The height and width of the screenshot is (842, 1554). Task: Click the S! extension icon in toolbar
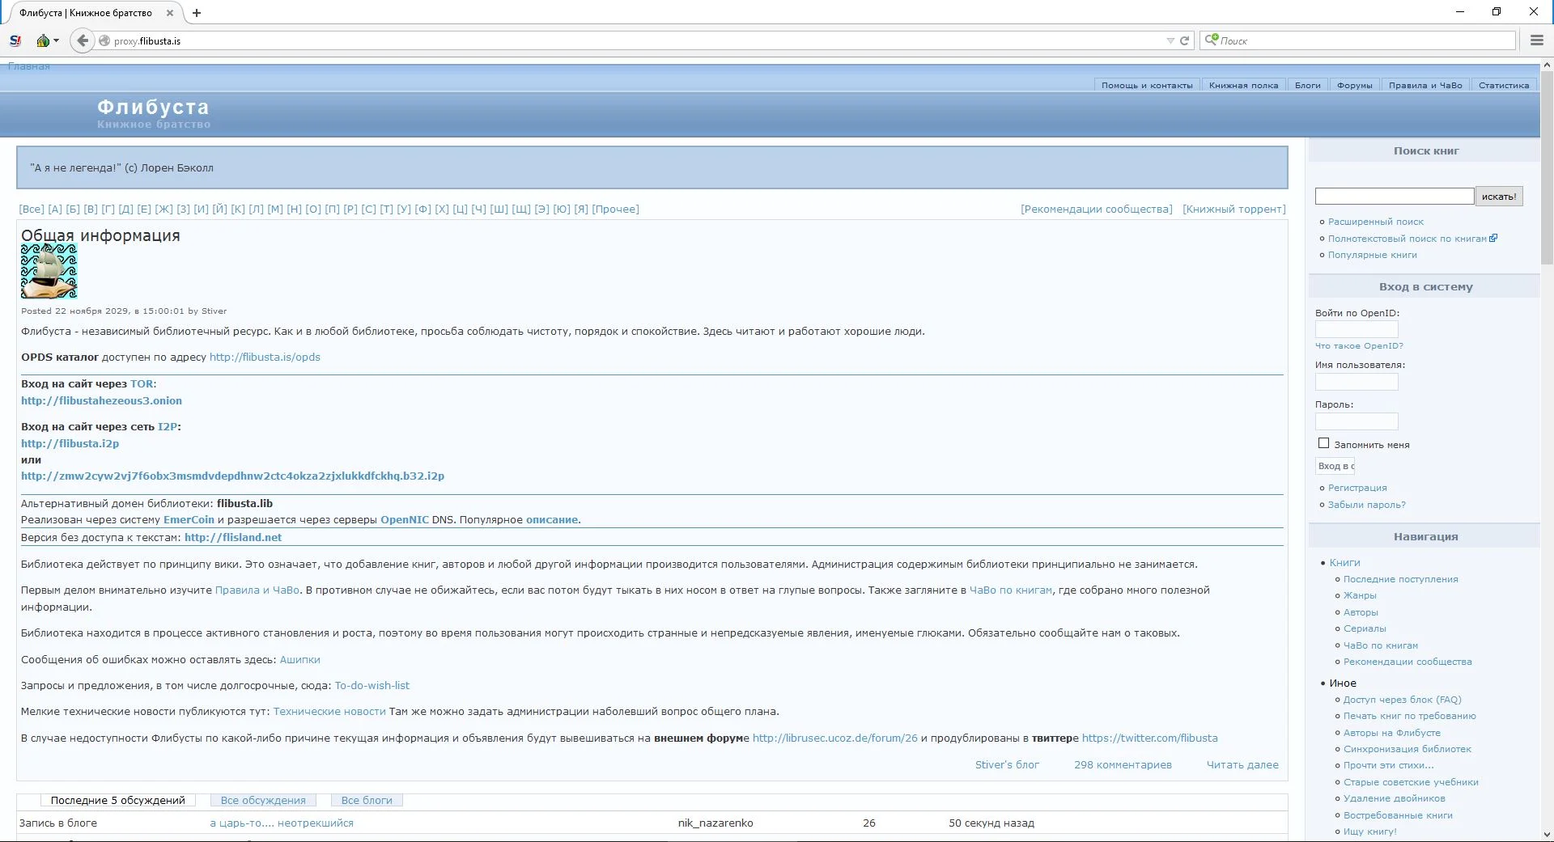(15, 40)
